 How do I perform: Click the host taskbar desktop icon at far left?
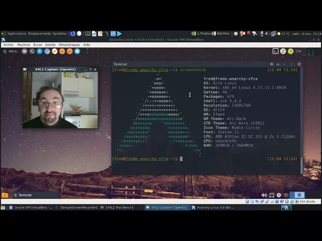click(3, 207)
